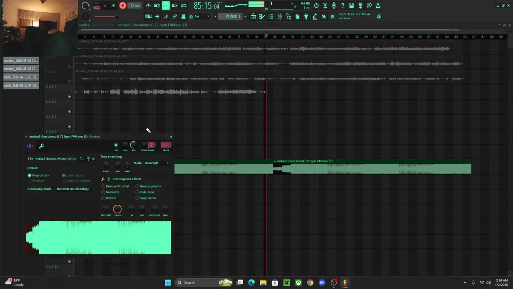
Task: Open Declicking mode Transient dropdown
Action: 75,189
